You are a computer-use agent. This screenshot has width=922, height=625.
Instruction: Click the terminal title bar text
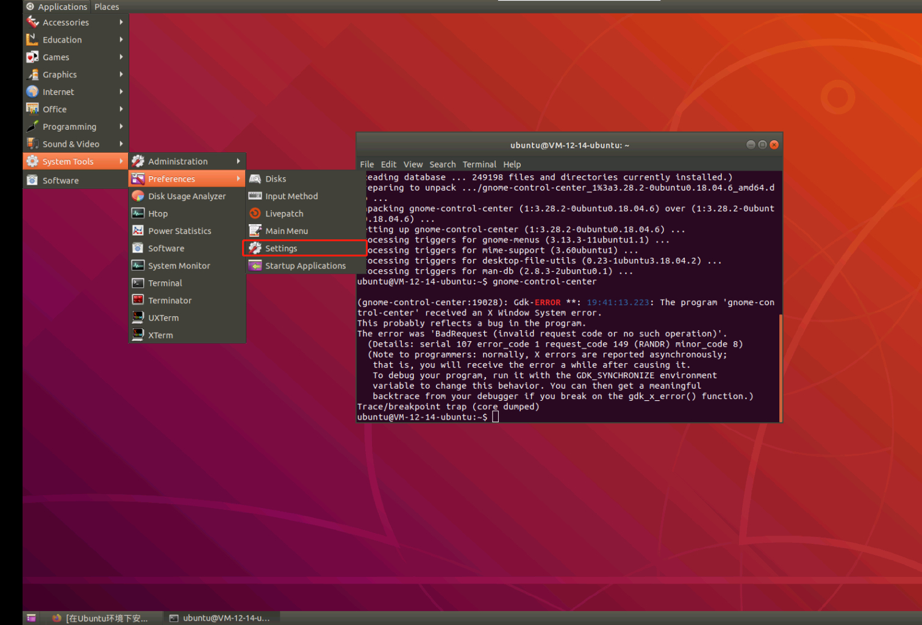570,145
